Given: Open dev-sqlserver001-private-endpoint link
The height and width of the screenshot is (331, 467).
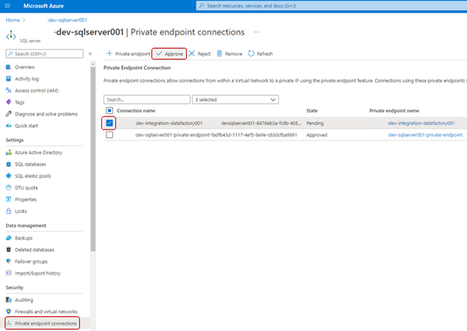Looking at the screenshot, I should [425, 135].
